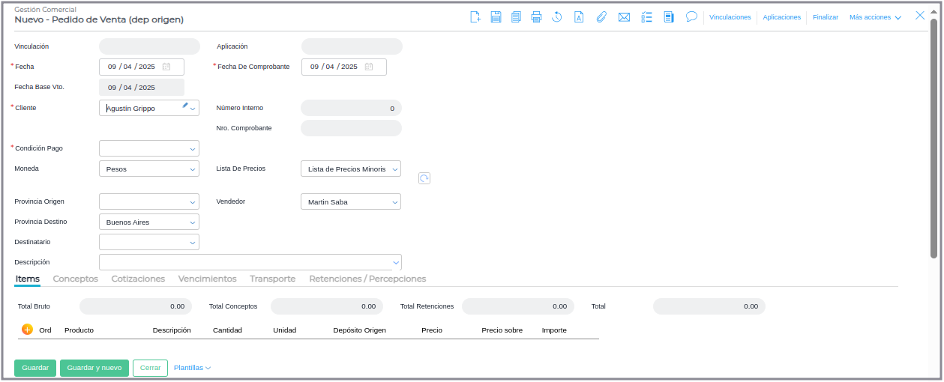944x382 pixels.
Task: Click the send email envelope icon
Action: tap(624, 17)
